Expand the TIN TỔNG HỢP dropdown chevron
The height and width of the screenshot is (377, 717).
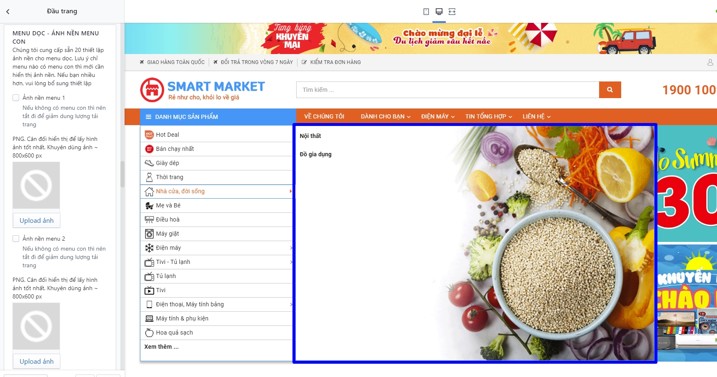click(510, 117)
